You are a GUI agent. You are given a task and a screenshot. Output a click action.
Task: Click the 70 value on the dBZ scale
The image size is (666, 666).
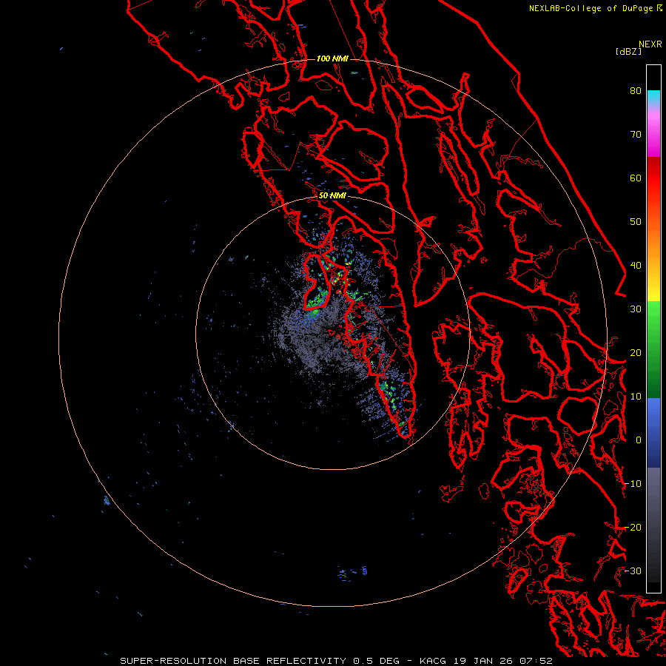[636, 134]
